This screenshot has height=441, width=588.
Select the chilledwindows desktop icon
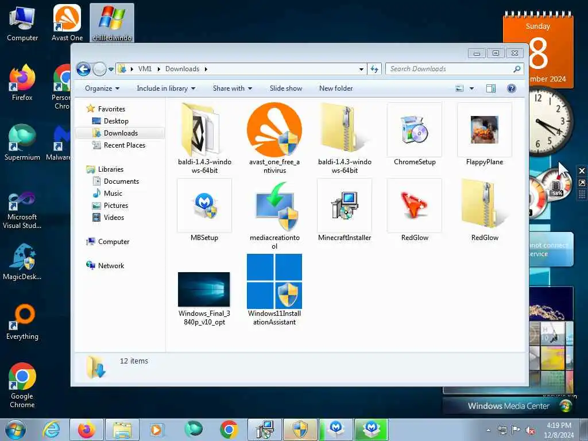(x=112, y=23)
